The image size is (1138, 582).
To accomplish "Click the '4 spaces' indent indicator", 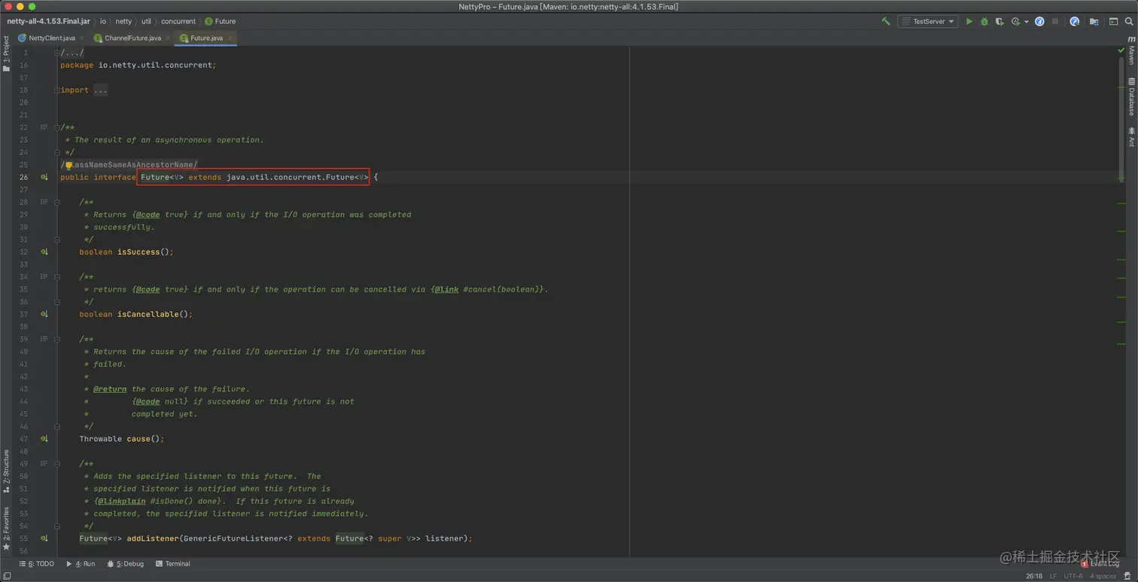I will (1103, 576).
